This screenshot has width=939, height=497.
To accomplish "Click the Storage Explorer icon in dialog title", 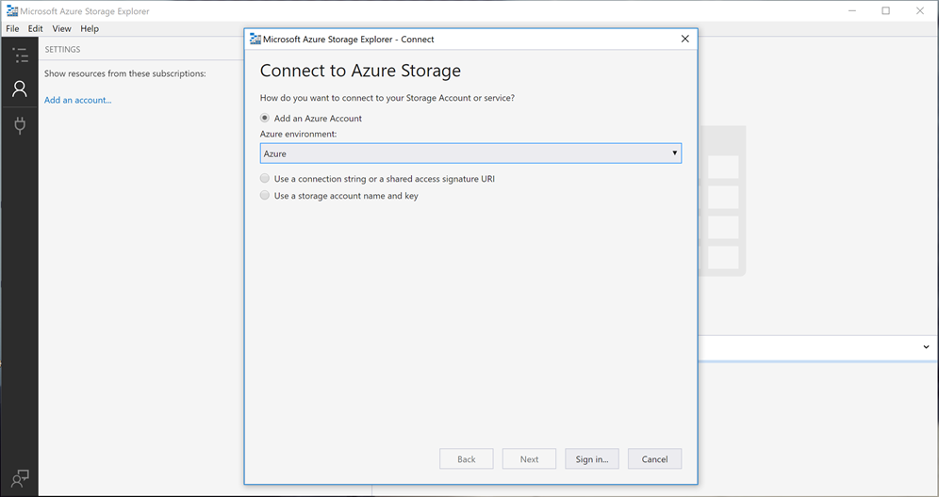I will pos(255,40).
